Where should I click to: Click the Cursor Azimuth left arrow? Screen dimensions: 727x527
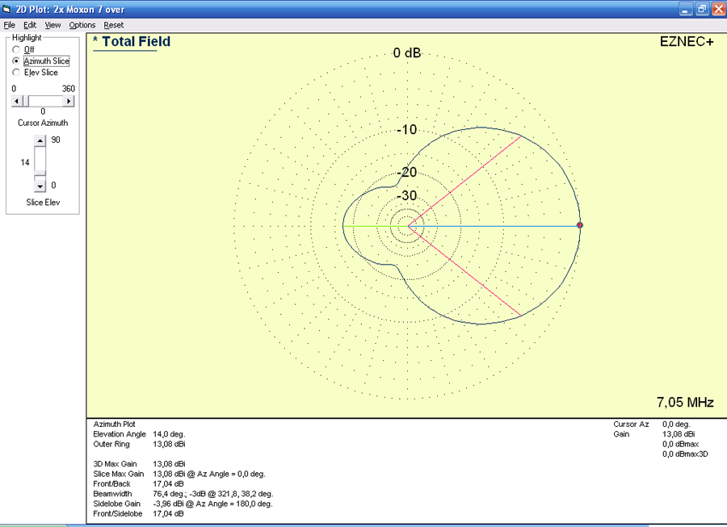coord(17,101)
